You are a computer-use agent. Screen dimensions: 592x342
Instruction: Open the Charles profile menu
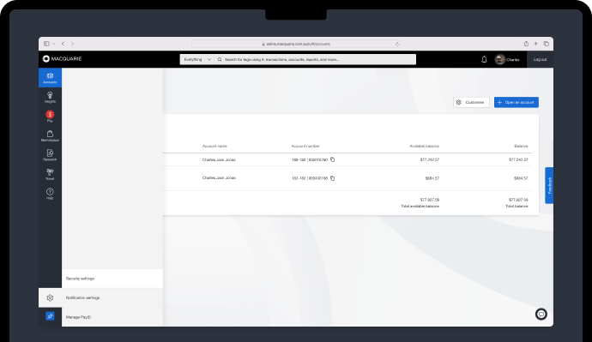tap(507, 60)
